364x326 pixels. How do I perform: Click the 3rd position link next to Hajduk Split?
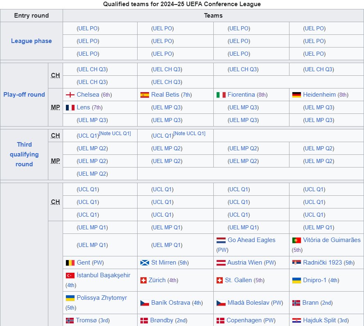point(343,320)
